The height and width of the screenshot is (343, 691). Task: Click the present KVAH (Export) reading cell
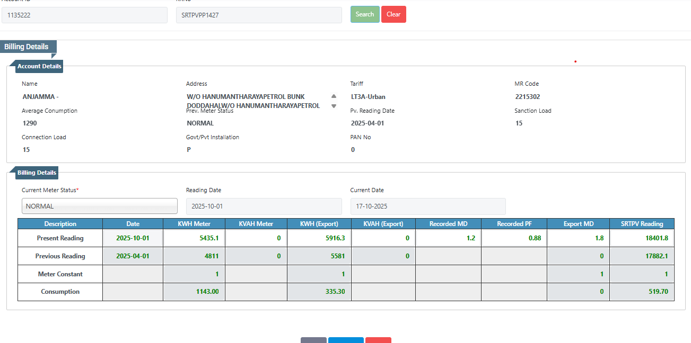coord(383,238)
